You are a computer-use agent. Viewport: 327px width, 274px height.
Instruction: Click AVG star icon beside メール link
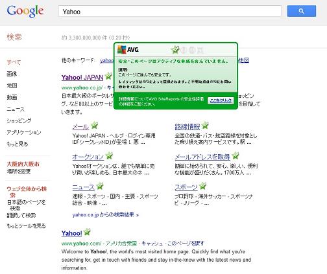[94, 125]
